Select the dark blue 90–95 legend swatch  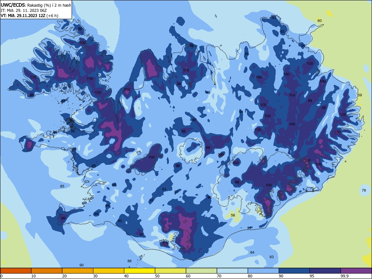[294, 271]
